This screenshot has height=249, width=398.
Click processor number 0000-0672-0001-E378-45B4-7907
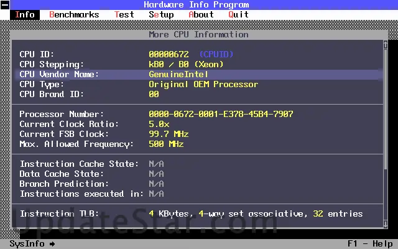pyautogui.click(x=221, y=114)
